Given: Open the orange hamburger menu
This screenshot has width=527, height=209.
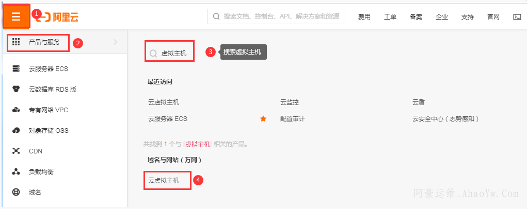Looking at the screenshot, I should point(16,16).
